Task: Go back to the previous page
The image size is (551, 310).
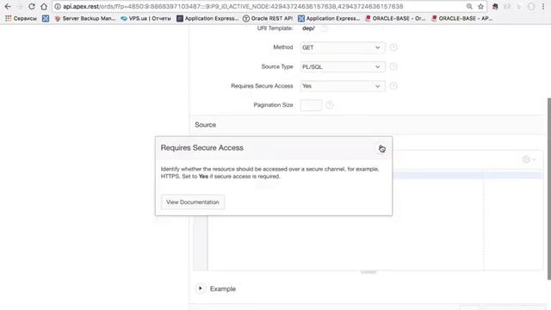Action: [8, 6]
